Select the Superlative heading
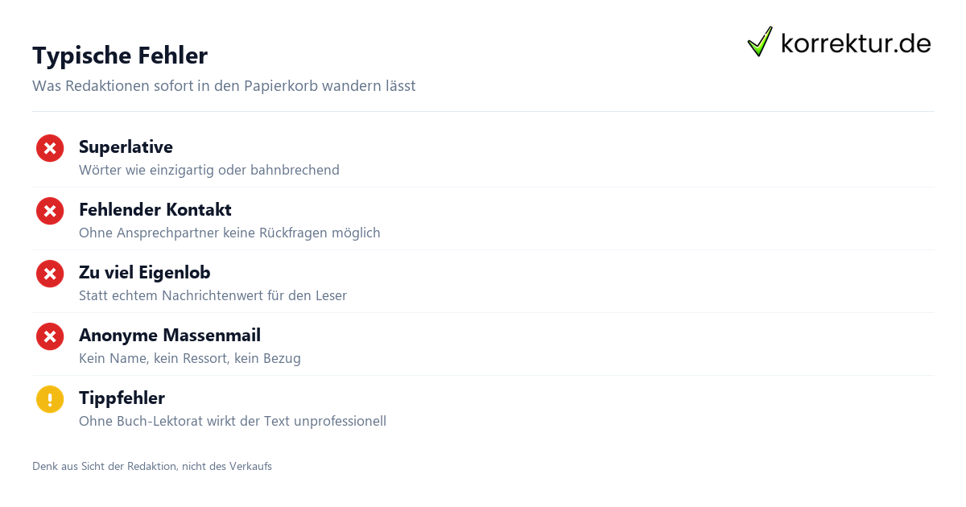966x507 pixels. pyautogui.click(x=126, y=146)
